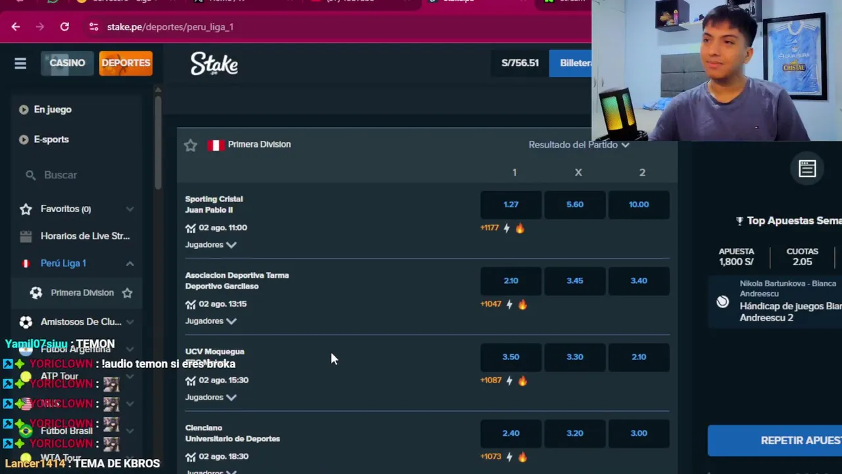Bet on Sporting Cristal win at 1.27

[511, 205]
